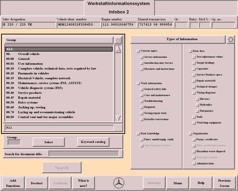This screenshot has width=238, height=191.
Task: Tick the Wiring diagrams checkbox
Action: pos(194,93)
